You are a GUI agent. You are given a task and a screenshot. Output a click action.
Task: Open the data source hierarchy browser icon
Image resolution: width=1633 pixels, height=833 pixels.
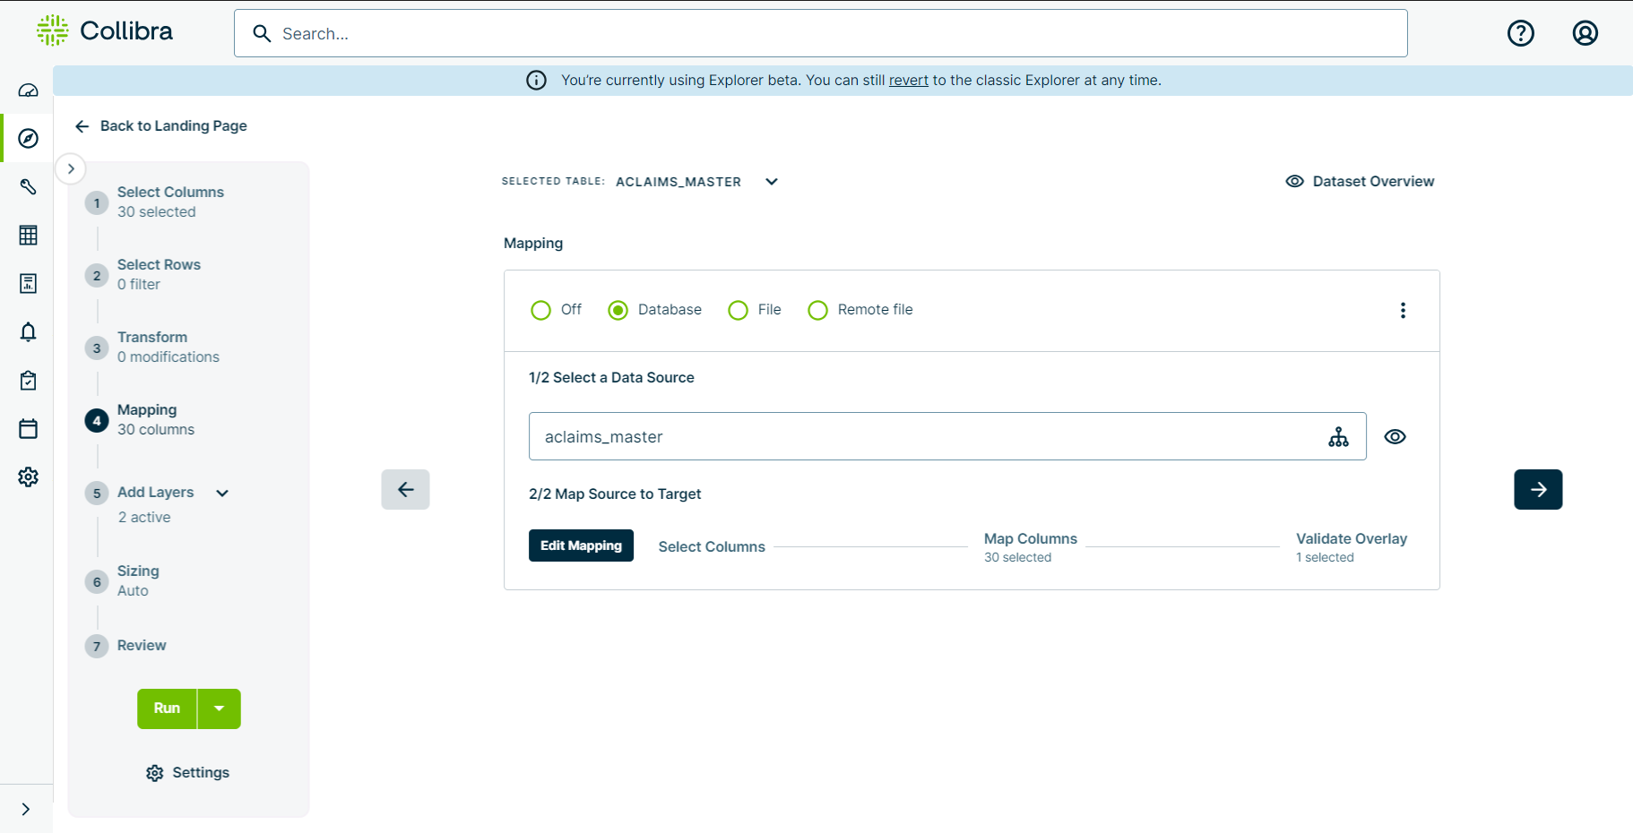(1338, 436)
